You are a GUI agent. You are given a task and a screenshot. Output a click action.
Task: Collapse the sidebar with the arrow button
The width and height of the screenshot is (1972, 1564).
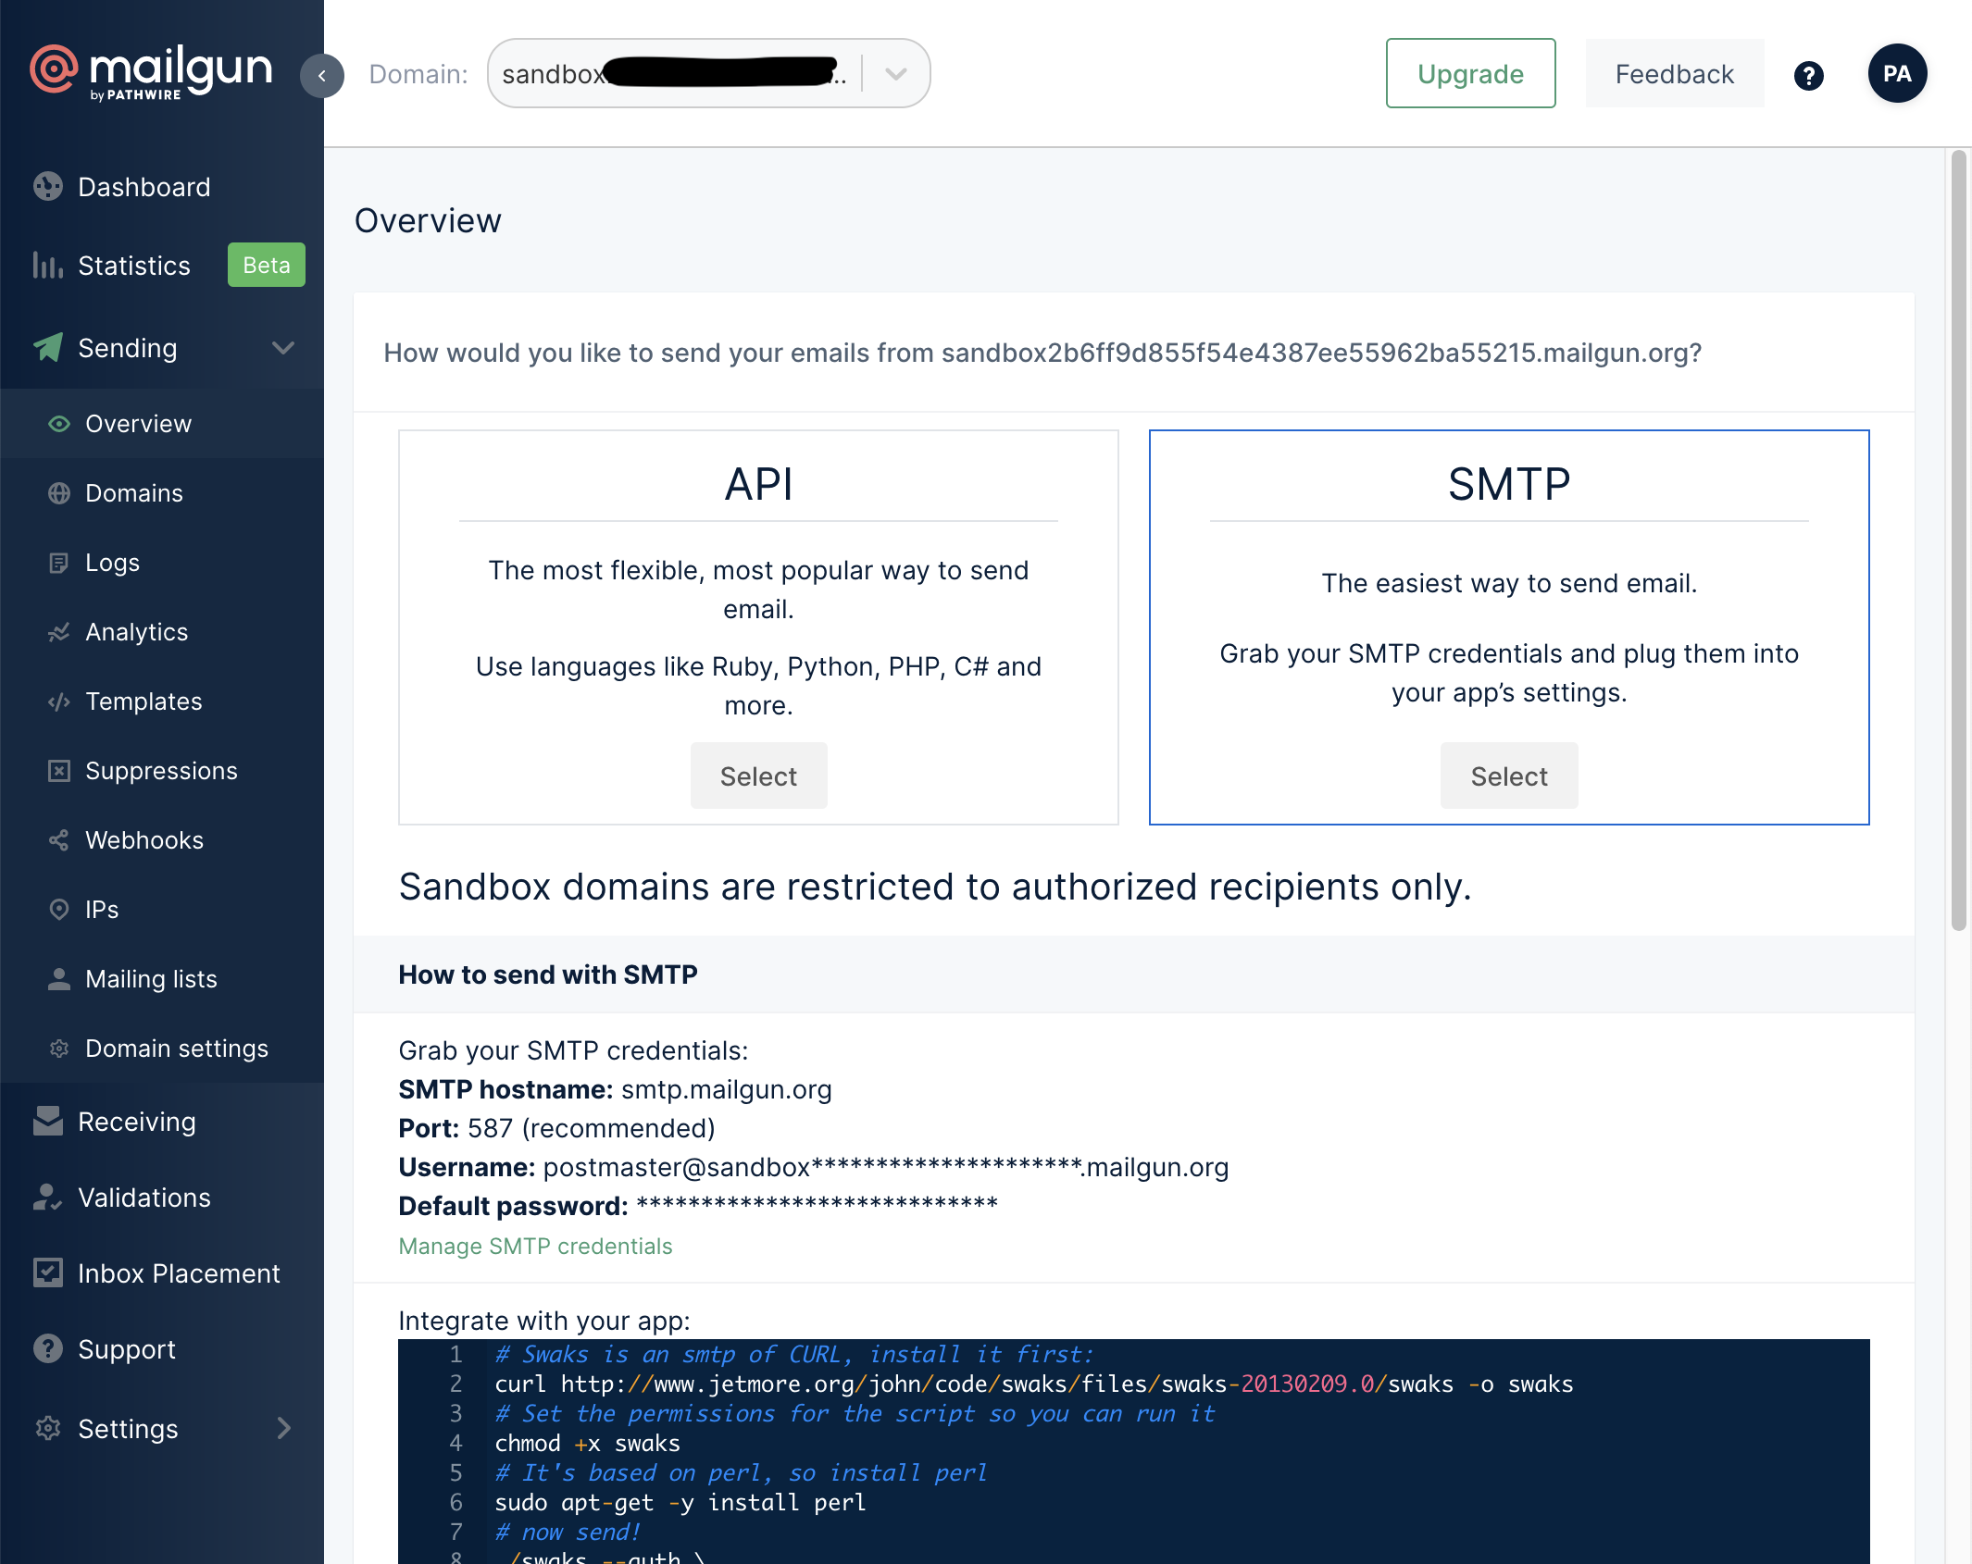321,77
